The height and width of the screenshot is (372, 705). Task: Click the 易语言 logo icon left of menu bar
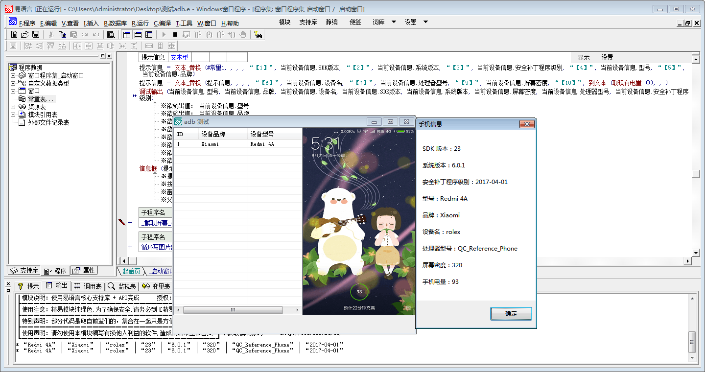(13, 22)
